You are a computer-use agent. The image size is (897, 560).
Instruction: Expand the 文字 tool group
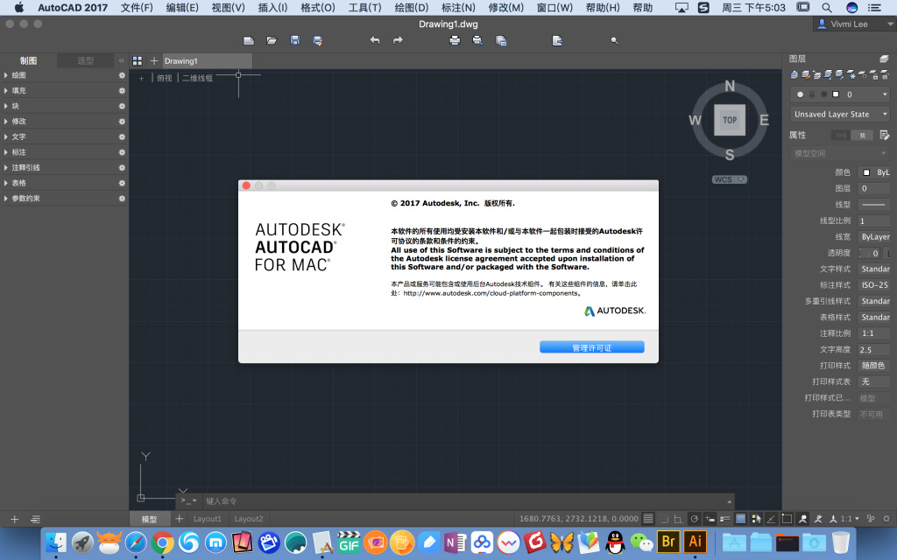6,136
